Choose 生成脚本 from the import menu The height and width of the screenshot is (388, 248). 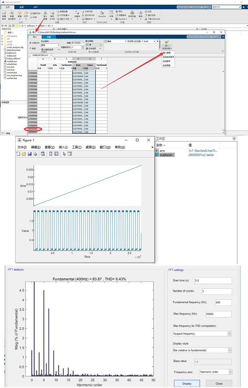click(166, 61)
